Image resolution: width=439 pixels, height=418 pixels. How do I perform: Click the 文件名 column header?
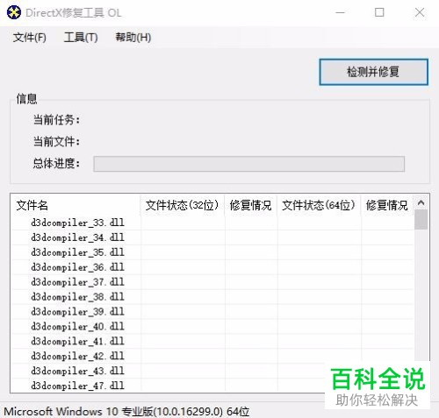coord(76,205)
